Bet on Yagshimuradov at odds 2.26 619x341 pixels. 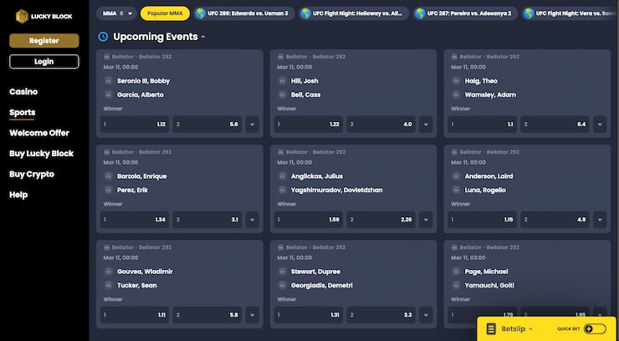click(381, 220)
